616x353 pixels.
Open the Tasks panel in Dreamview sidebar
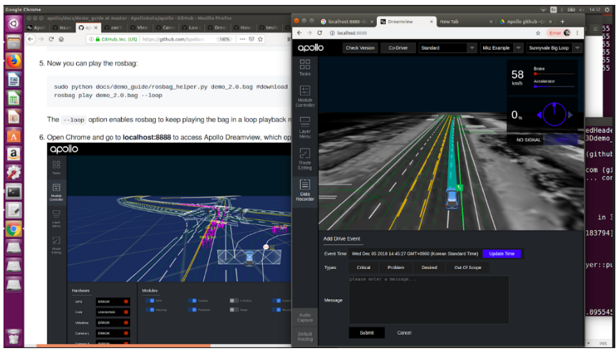pyautogui.click(x=305, y=68)
